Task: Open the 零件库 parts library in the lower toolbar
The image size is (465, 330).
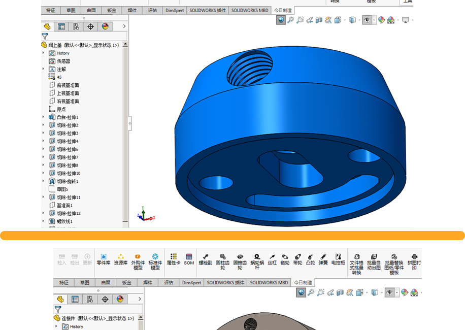Action: point(104,259)
